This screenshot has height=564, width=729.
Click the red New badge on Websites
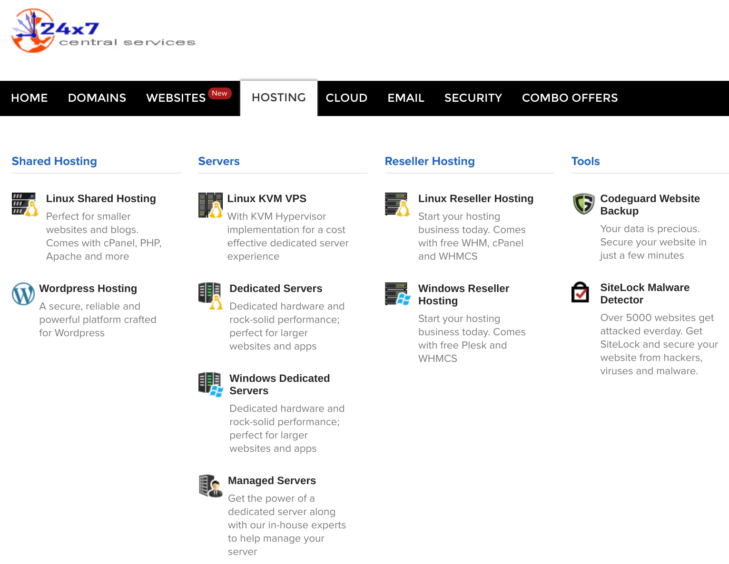(x=219, y=93)
